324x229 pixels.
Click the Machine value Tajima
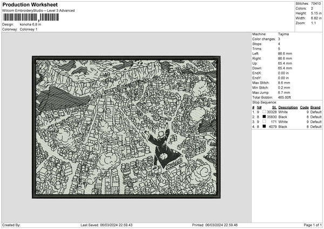pyautogui.click(x=283, y=33)
